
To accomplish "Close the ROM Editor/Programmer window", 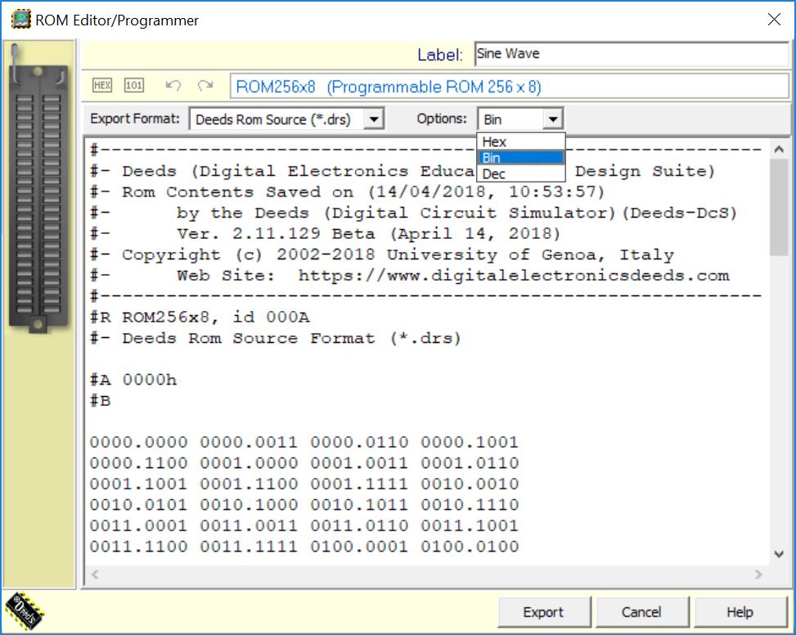I will [x=774, y=20].
